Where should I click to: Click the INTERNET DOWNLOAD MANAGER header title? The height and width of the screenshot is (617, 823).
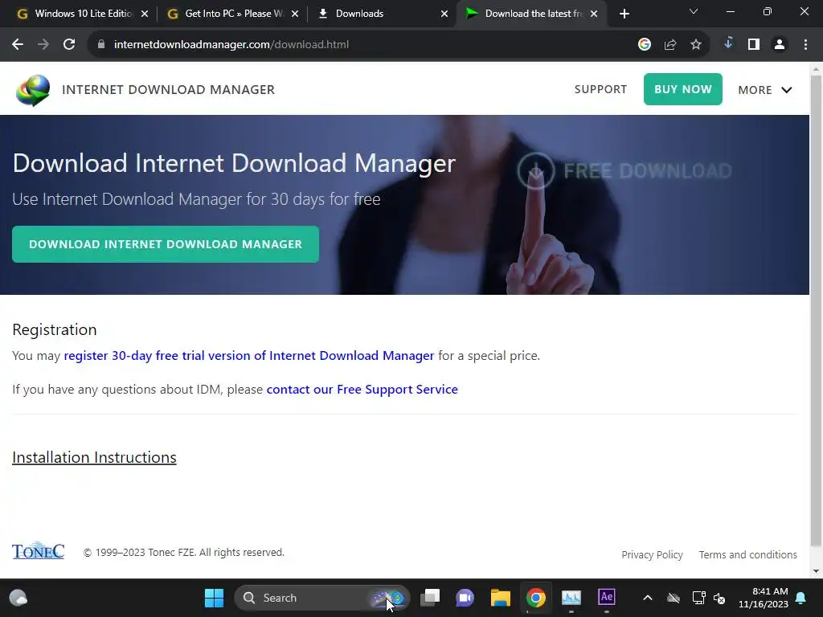169,90
